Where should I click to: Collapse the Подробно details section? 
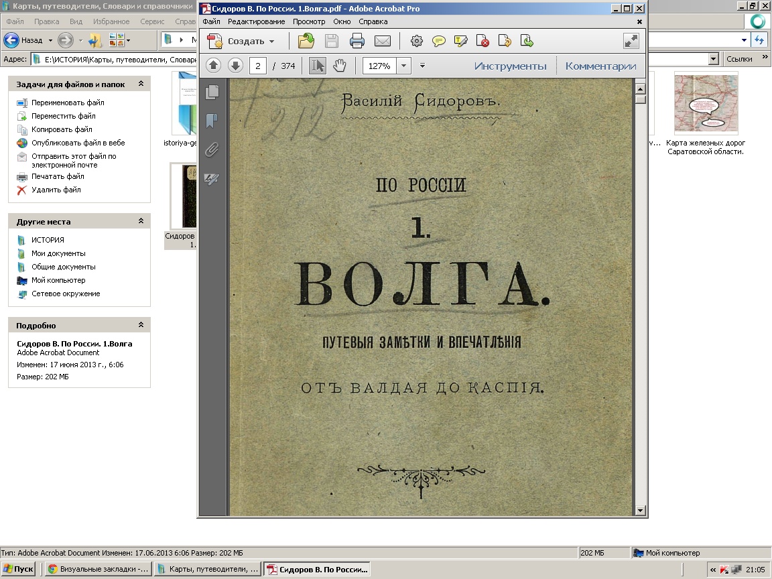point(141,325)
